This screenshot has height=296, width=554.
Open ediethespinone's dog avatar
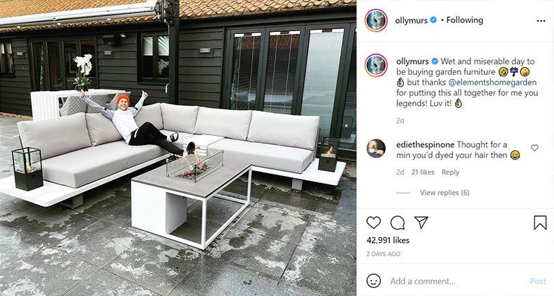click(376, 148)
